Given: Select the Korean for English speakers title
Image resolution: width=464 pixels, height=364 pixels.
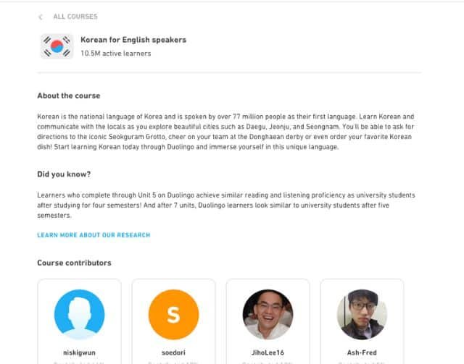Looking at the screenshot, I should (x=133, y=40).
